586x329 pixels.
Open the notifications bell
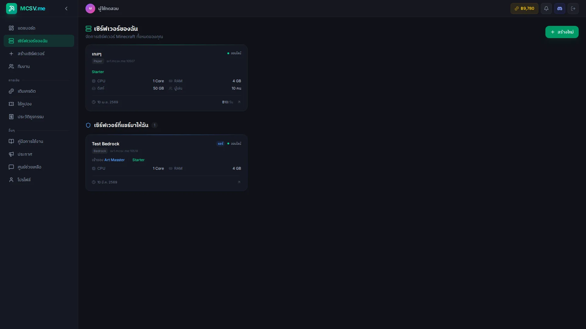tap(546, 9)
